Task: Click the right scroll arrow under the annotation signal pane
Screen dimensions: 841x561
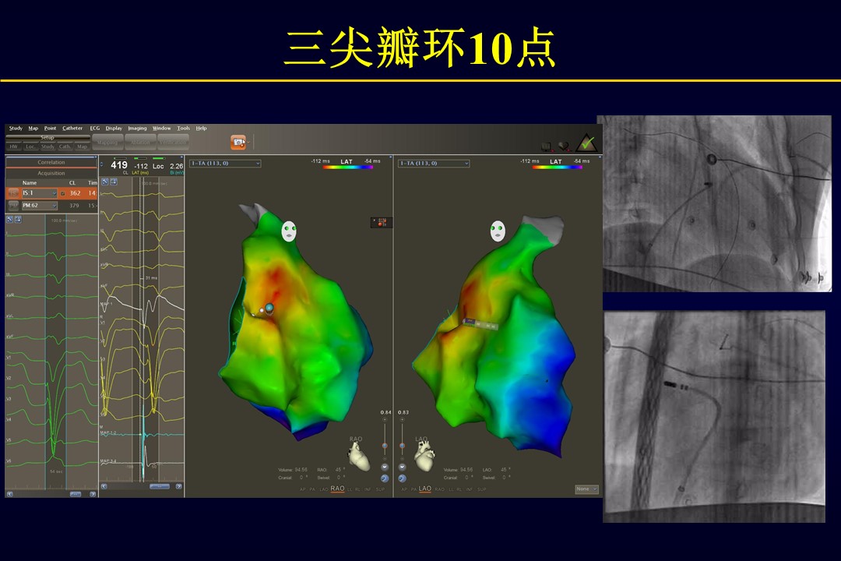Action: (178, 486)
